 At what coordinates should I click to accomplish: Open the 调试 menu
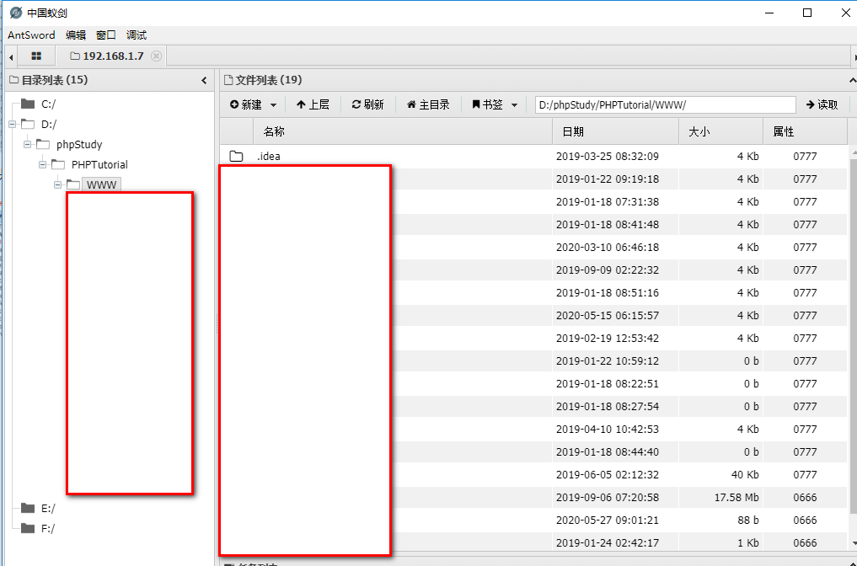[x=137, y=35]
